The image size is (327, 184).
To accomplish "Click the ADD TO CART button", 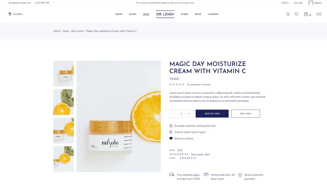I will coord(212,114).
